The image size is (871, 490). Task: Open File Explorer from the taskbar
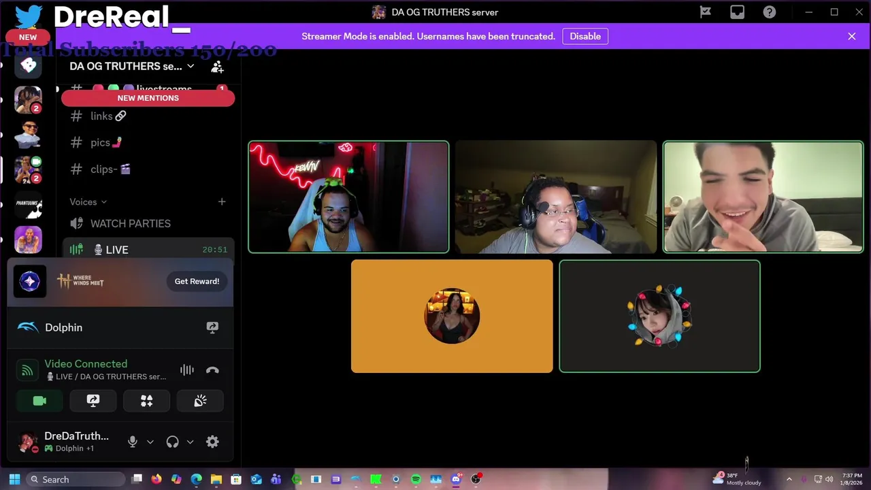click(216, 479)
